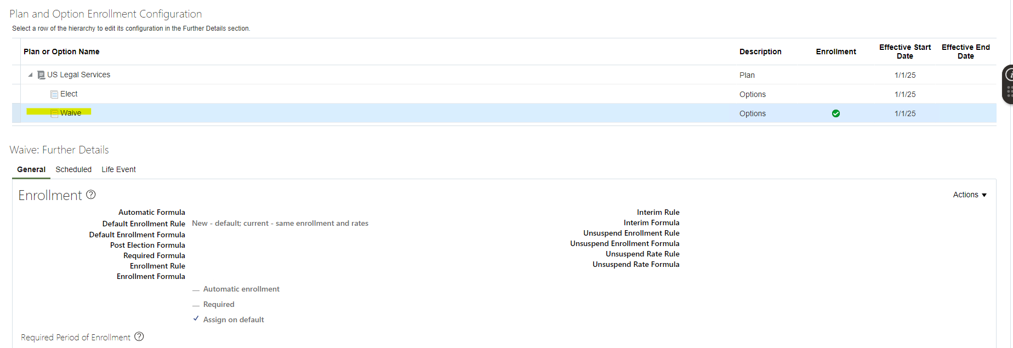Switch to the Life Event tab
The width and height of the screenshot is (1013, 348).
118,169
